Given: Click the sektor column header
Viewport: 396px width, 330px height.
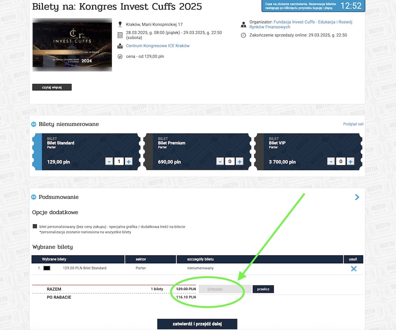Looking at the screenshot, I should pyautogui.click(x=151, y=259).
